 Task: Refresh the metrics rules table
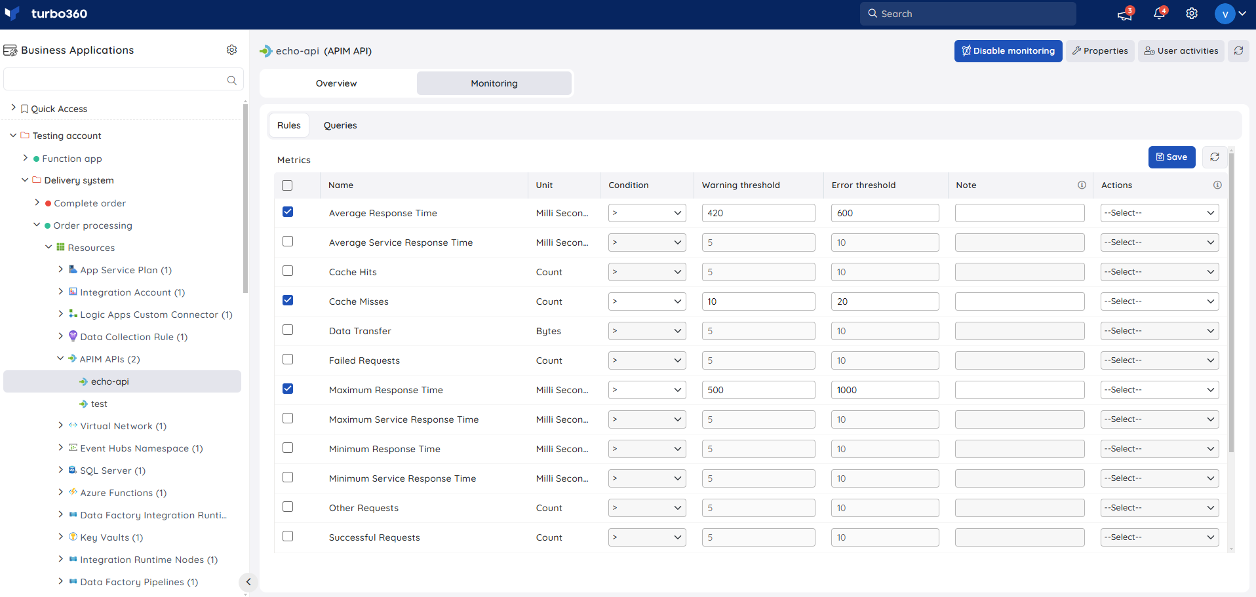1215,157
